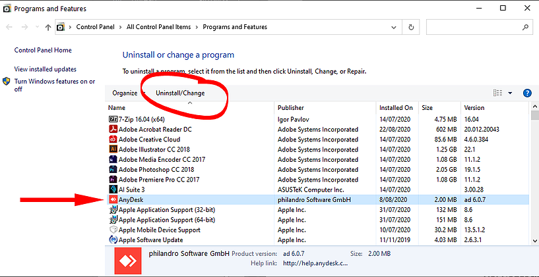Viewport: 539px width, 277px height.
Task: Sort by the Installed On column header
Action: point(397,108)
